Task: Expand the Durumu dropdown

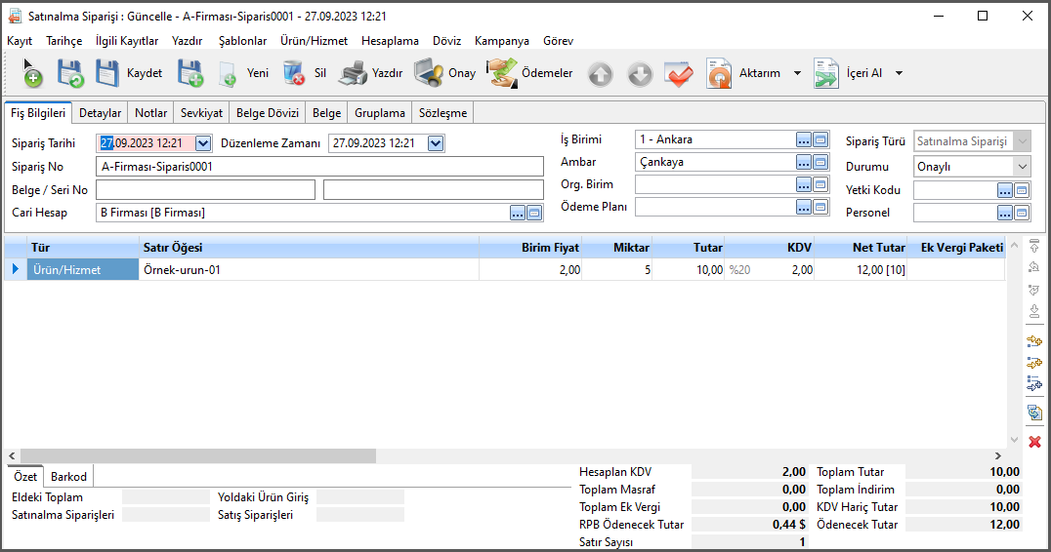Action: 1022,167
